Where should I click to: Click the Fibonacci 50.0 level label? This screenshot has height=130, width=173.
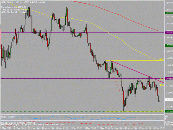(x=162, y=85)
